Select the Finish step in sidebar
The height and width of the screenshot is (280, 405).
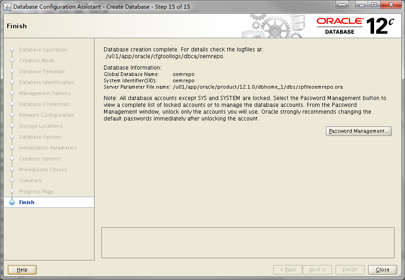tap(27, 203)
